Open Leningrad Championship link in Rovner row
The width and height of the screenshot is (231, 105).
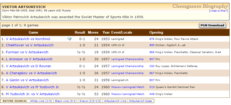[x=127, y=66]
